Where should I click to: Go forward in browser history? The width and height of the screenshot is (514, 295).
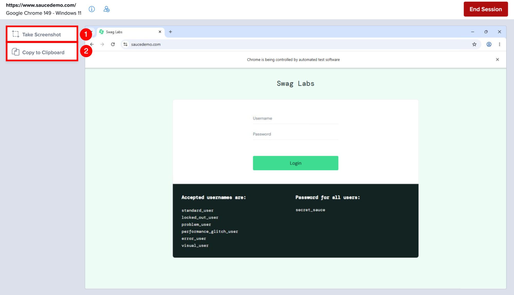tap(102, 44)
